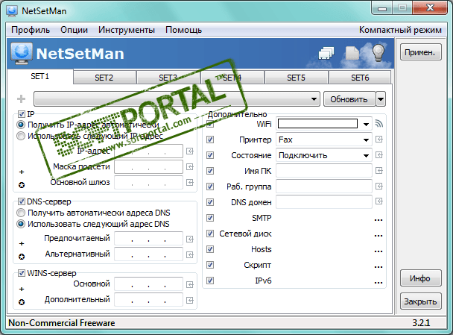Toggle the Сетевой диск checkbox

pos(210,234)
